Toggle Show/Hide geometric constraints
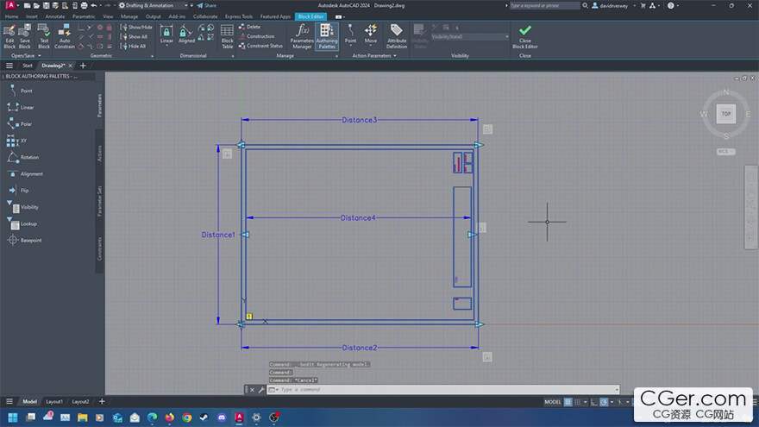Viewport: 759px width, 427px height. tap(136, 27)
